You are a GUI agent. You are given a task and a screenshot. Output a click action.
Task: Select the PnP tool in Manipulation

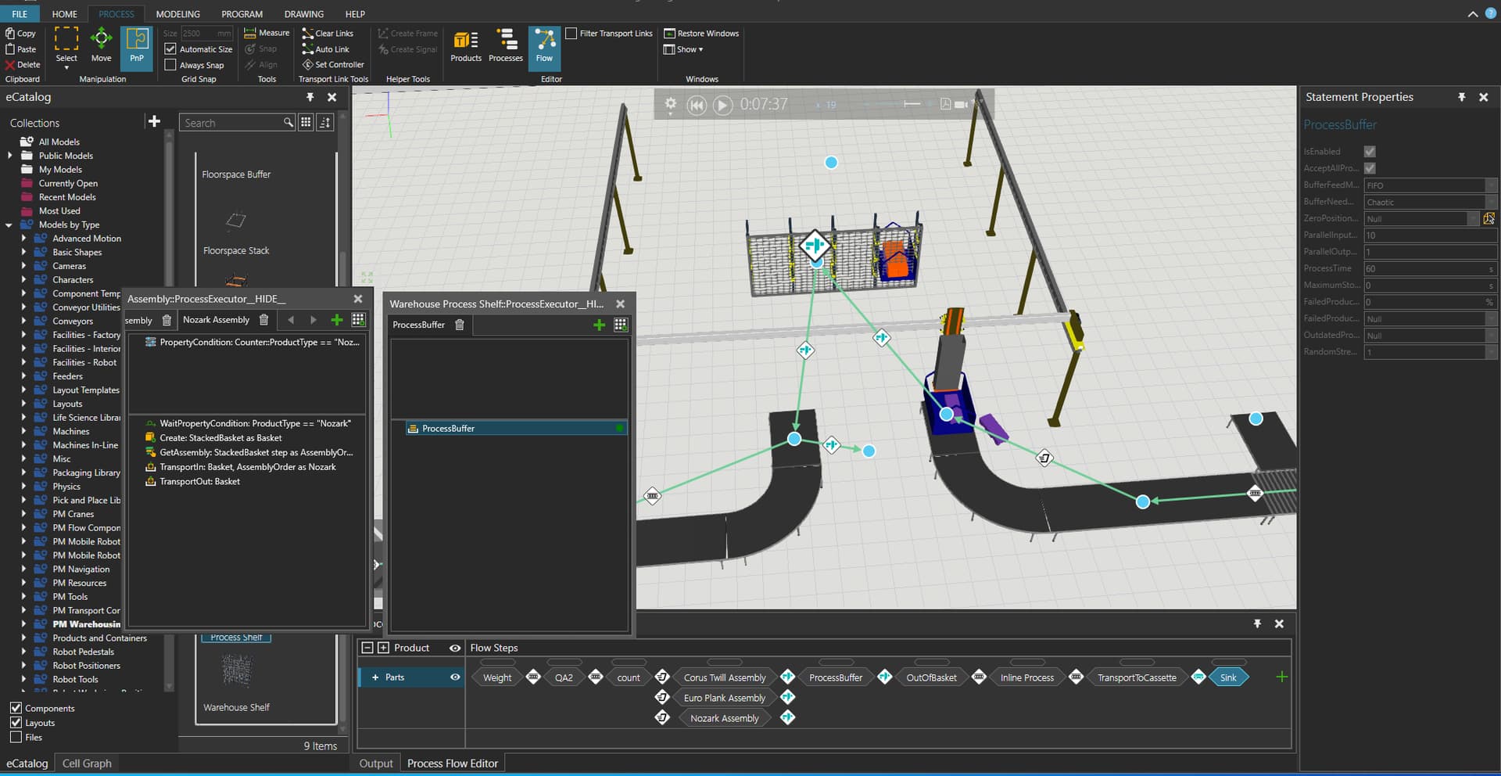click(137, 47)
